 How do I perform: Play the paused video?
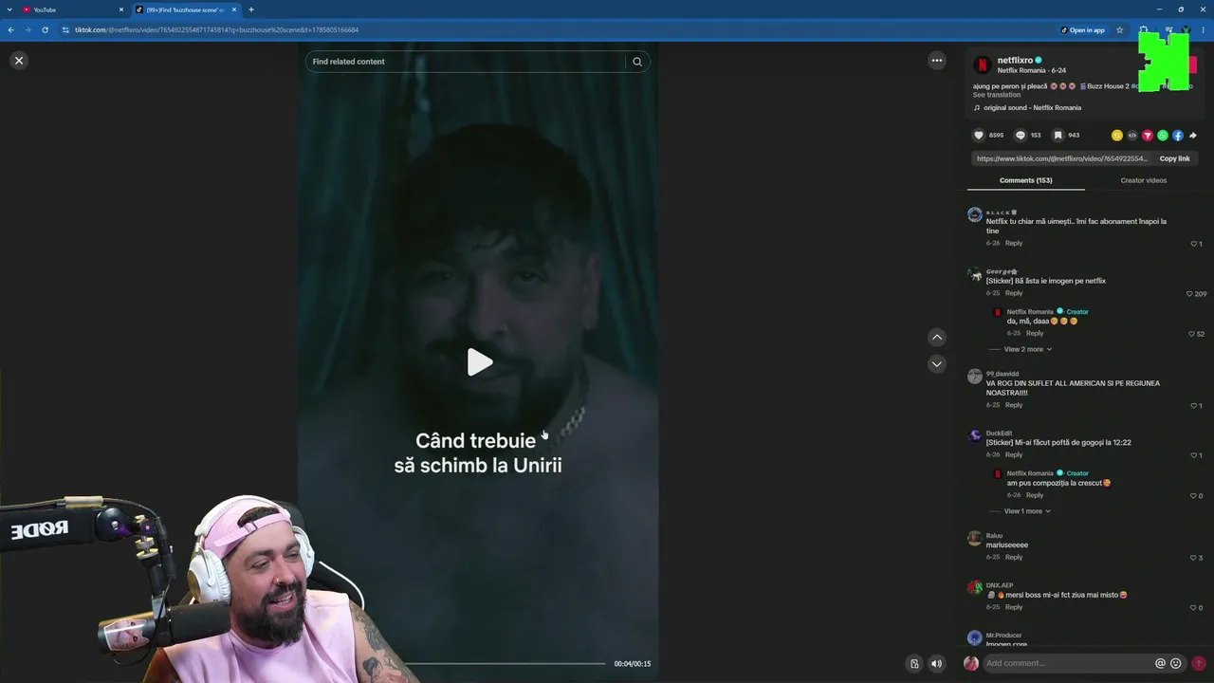[479, 362]
